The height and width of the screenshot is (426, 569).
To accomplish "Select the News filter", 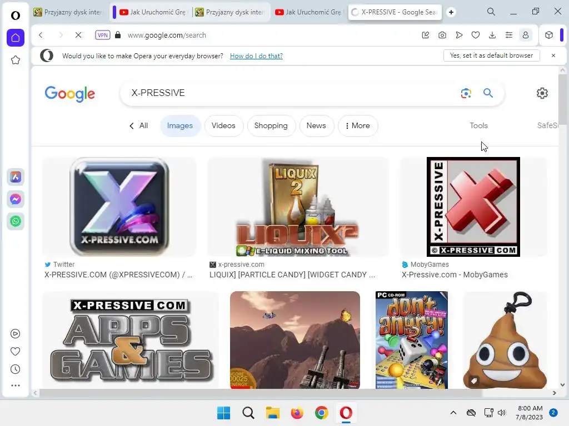I will point(316,126).
